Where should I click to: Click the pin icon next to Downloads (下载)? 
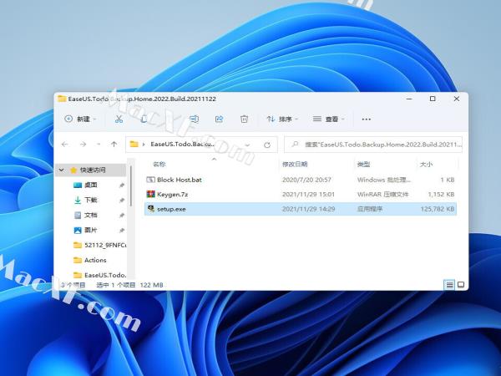tap(121, 201)
